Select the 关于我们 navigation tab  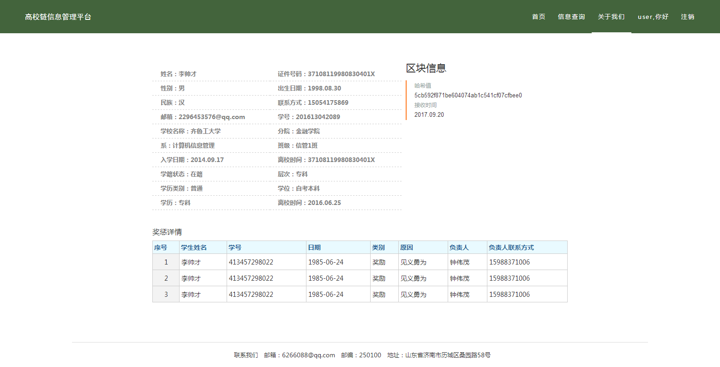(611, 17)
